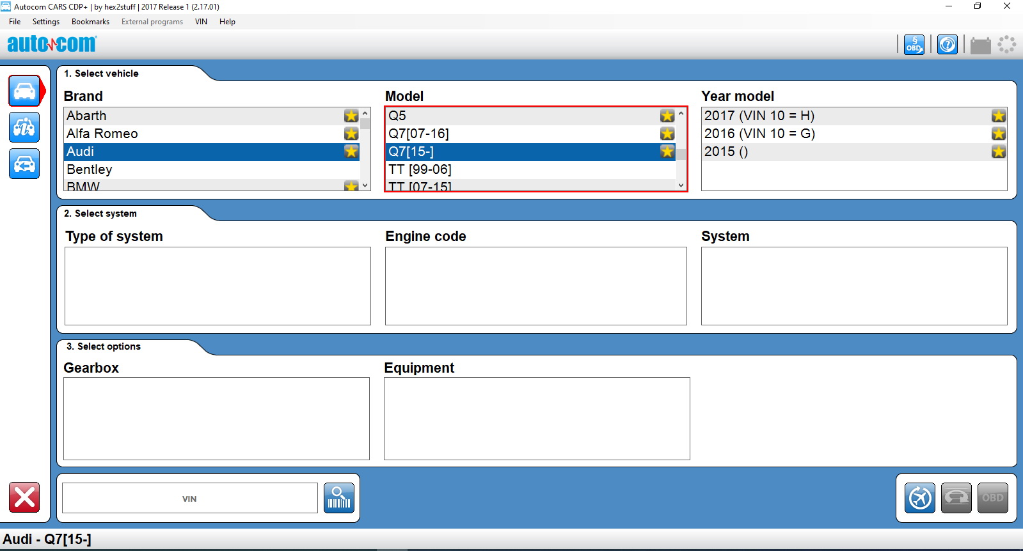
Task: Click the car vehicle selection sidebar icon
Action: 24,91
